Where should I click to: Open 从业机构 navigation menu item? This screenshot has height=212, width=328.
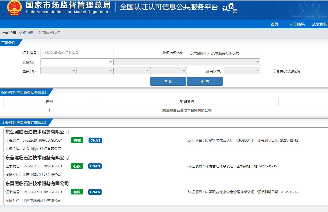point(319,24)
